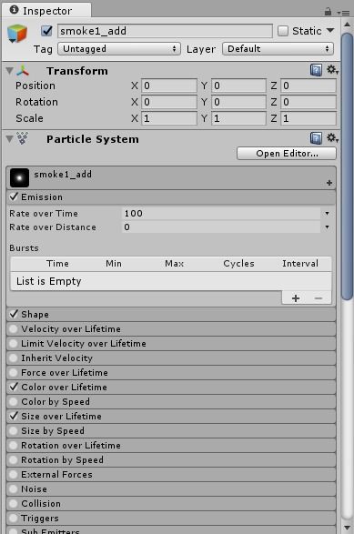Click the Scale X field
Image resolution: width=354 pixels, height=534 pixels.
169,118
